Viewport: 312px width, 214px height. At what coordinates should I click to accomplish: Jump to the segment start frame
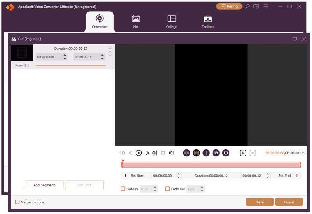pos(122,153)
